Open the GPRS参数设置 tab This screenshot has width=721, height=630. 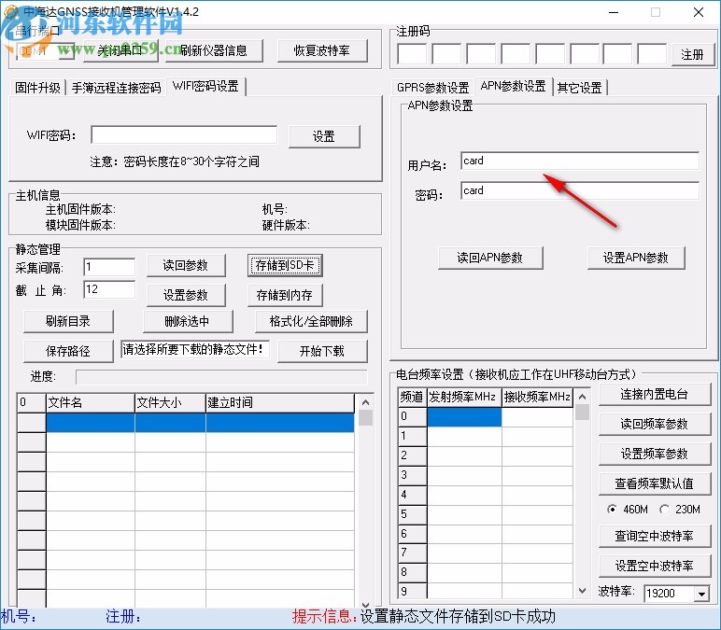pyautogui.click(x=432, y=88)
